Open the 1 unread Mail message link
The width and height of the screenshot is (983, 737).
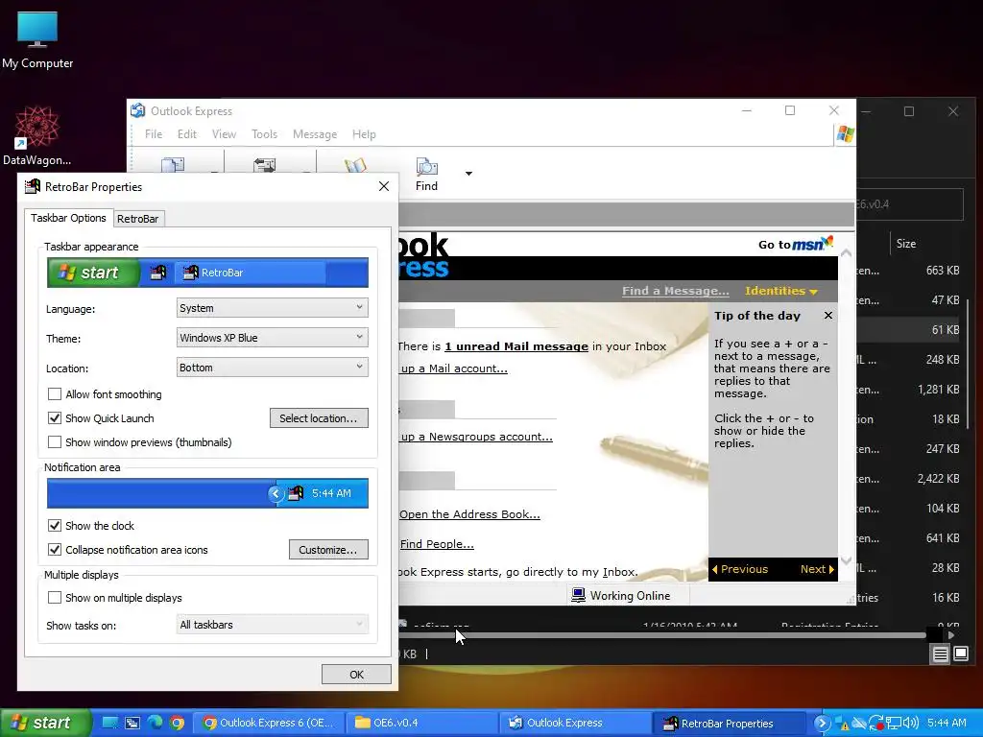click(x=515, y=345)
